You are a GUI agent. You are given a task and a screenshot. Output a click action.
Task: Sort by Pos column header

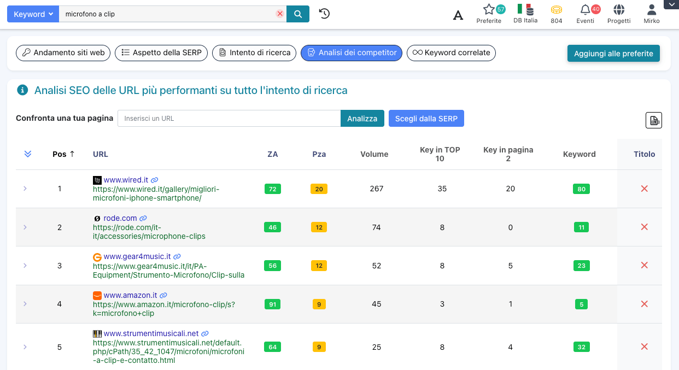[63, 154]
